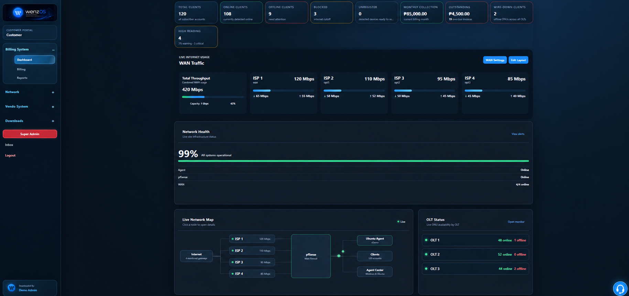Click the Super Admin button
Screen dimensions: 629x296
coord(30,134)
